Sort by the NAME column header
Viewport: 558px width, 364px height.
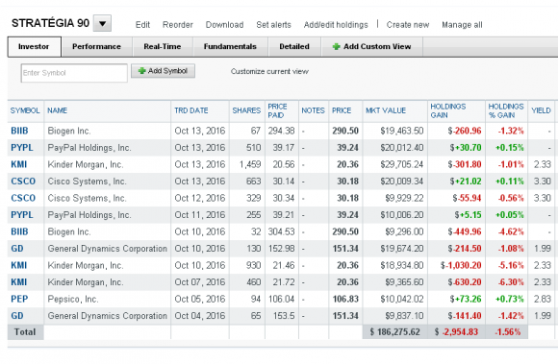pos(58,110)
